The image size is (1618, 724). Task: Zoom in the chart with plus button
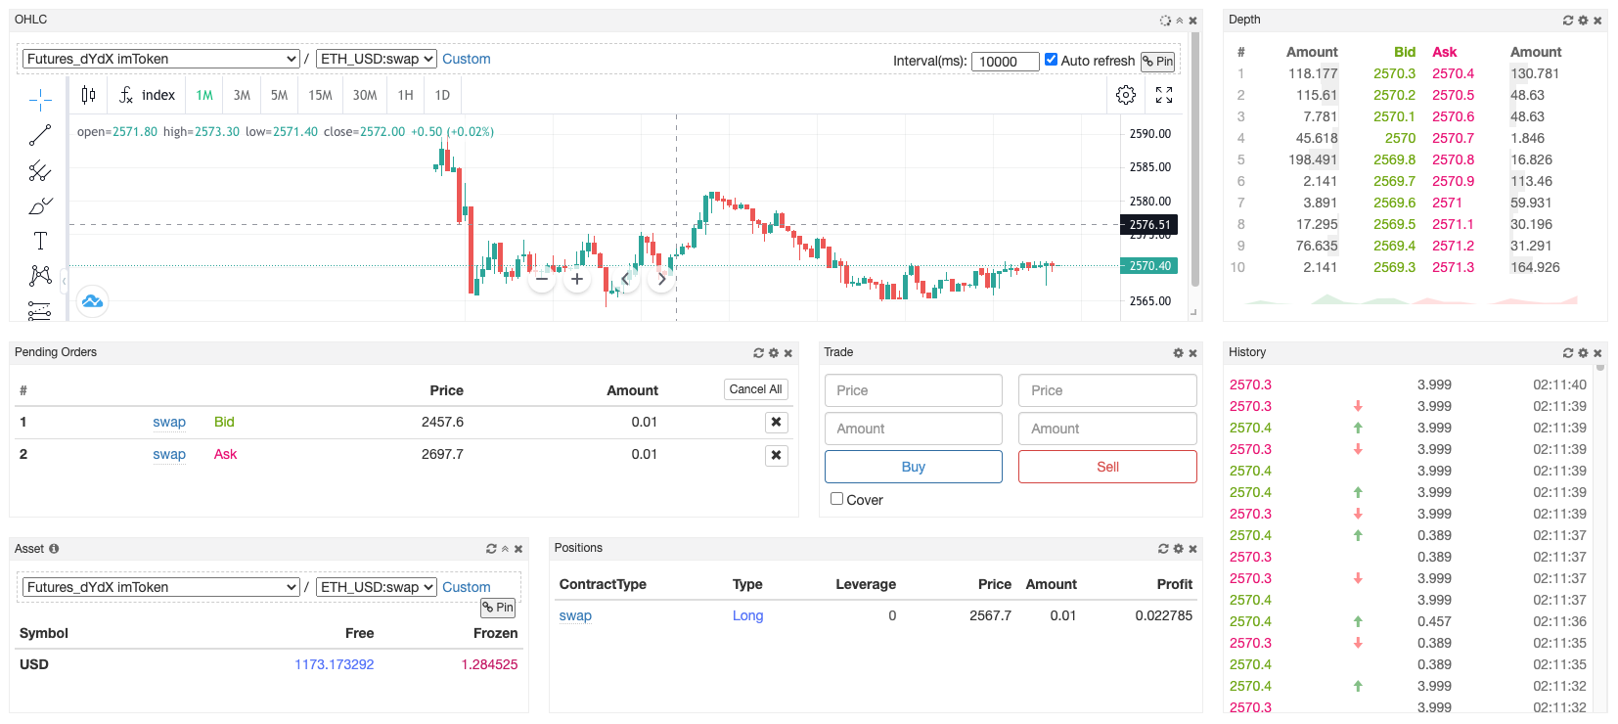coord(577,280)
